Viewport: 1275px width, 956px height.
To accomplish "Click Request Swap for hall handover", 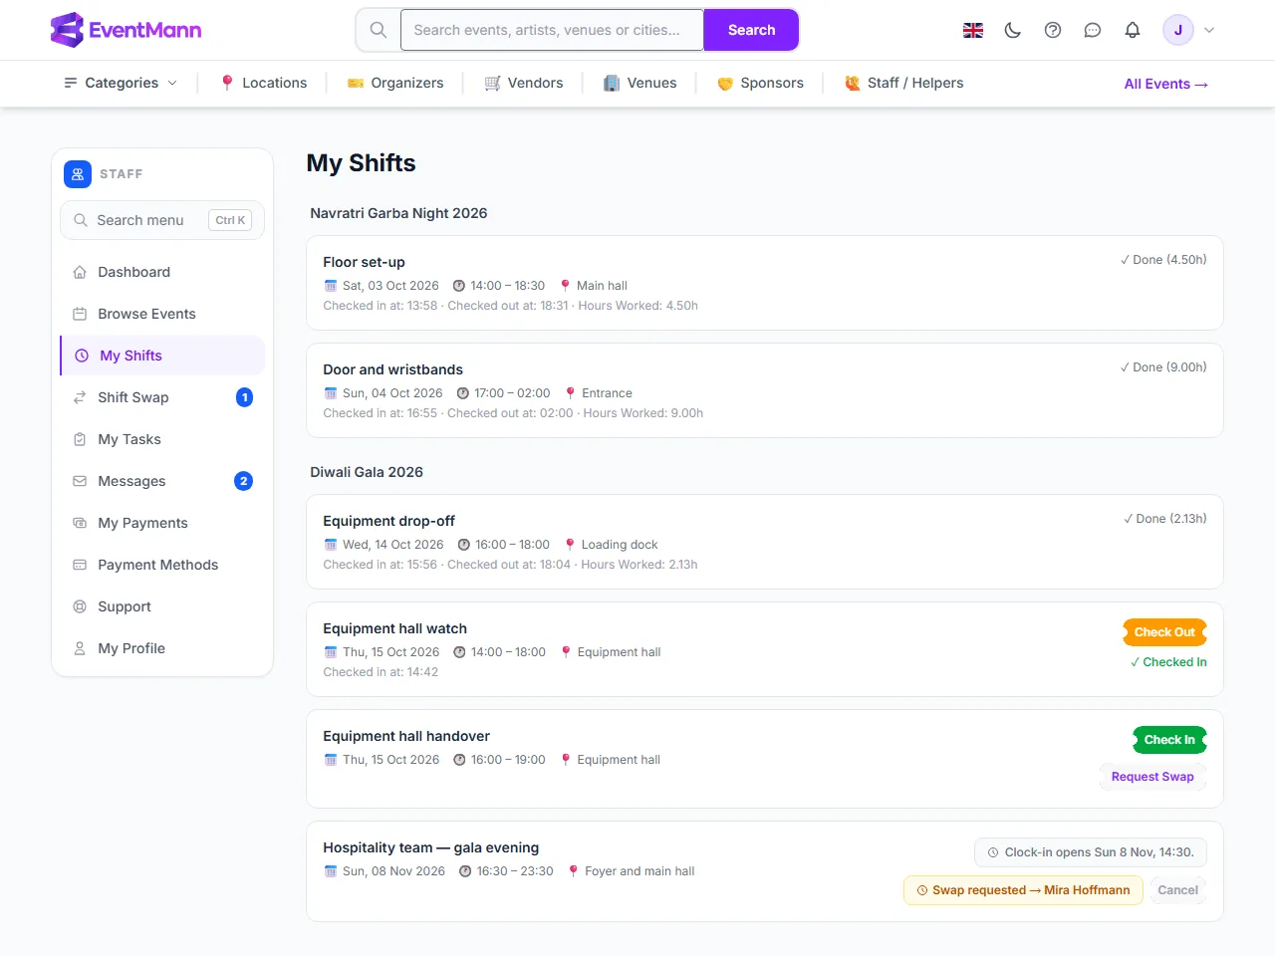I will tap(1152, 777).
